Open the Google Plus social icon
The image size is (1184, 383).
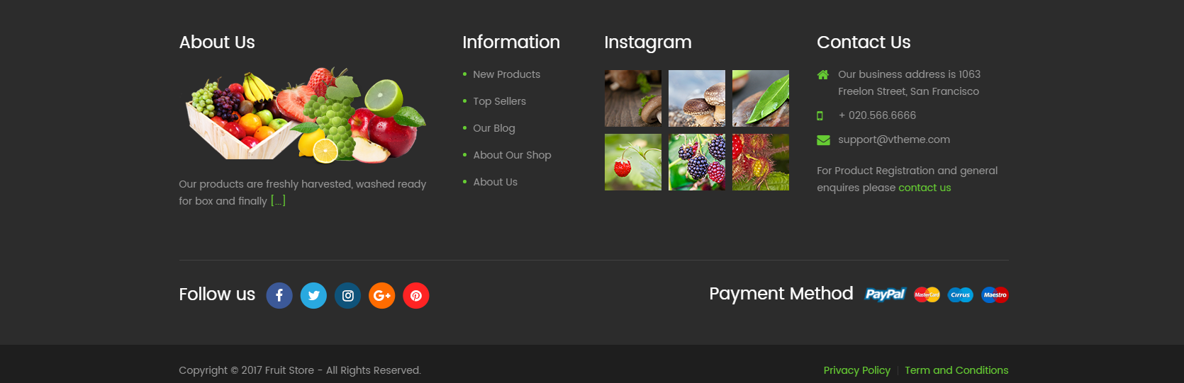pos(381,295)
